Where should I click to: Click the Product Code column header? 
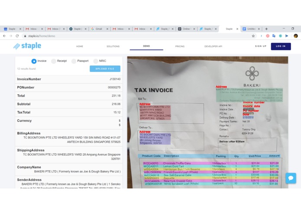151,156
